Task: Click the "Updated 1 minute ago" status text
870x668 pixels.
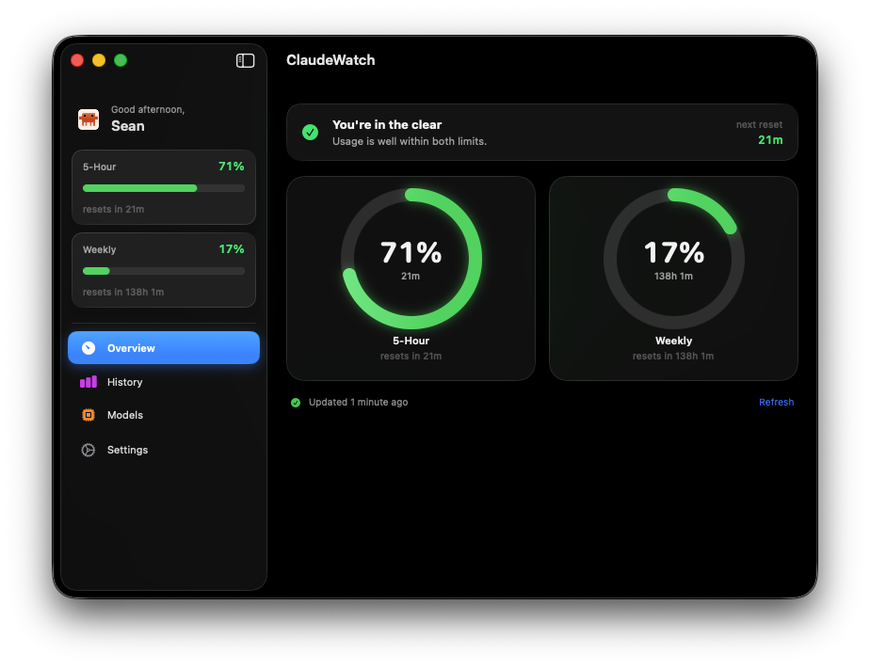Action: (x=359, y=402)
